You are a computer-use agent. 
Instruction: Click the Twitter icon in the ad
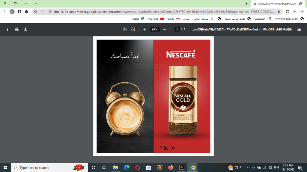[173, 148]
